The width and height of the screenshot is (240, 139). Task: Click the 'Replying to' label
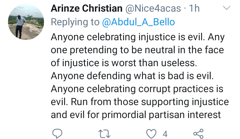[75, 22]
